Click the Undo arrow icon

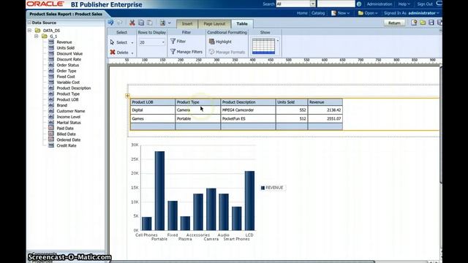[x=110, y=23]
